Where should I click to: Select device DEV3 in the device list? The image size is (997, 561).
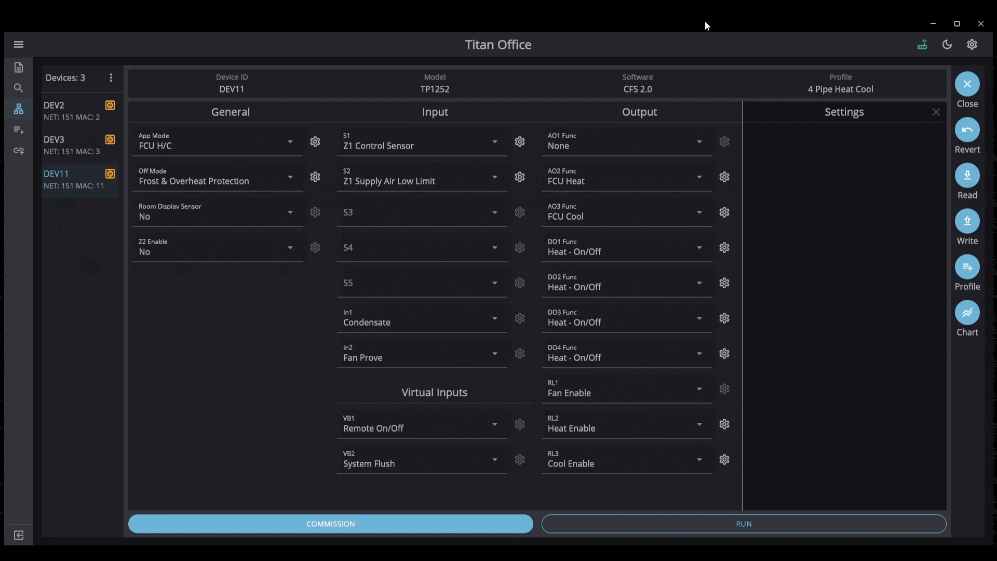tap(73, 144)
